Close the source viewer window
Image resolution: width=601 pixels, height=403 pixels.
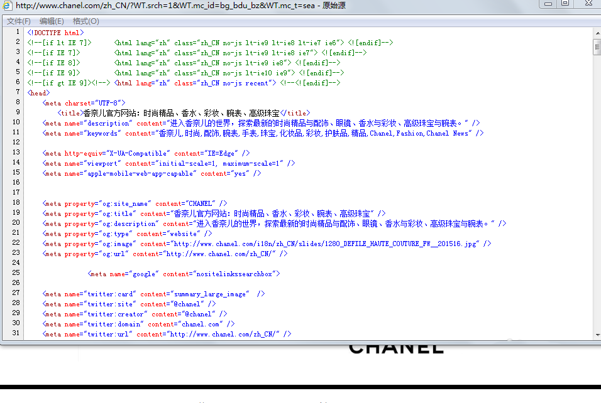point(589,3)
